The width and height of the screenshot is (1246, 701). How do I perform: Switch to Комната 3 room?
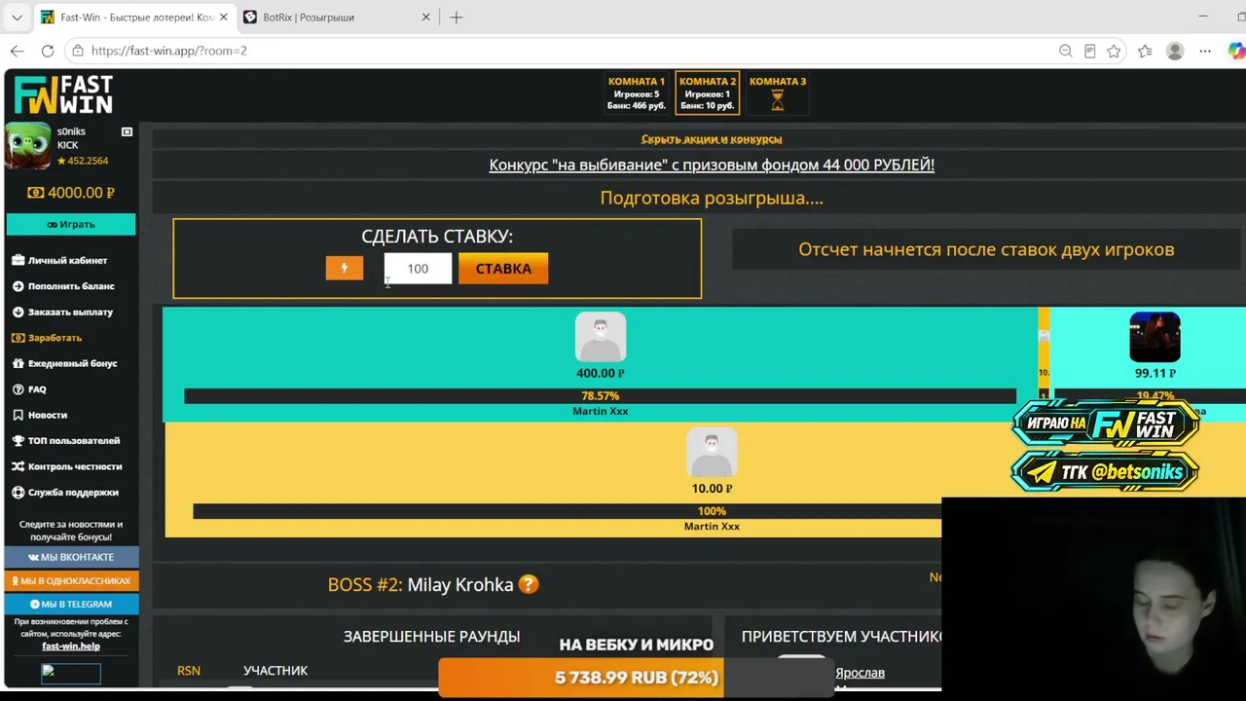(778, 93)
